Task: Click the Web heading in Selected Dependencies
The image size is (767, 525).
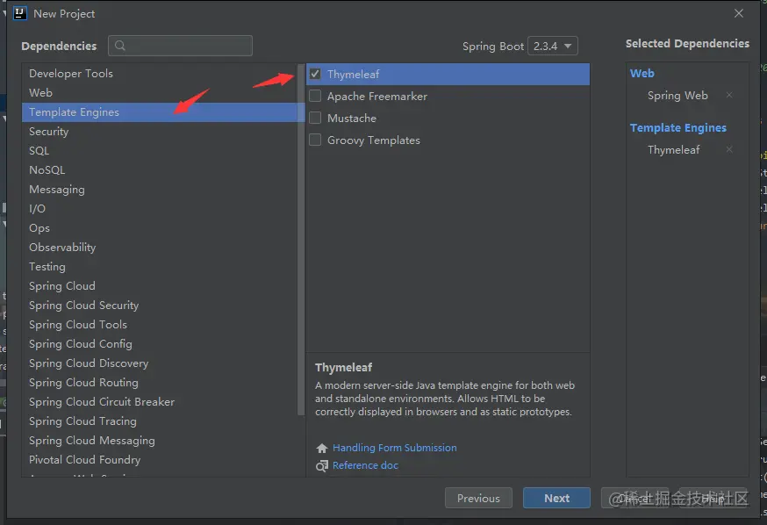Action: coord(642,74)
